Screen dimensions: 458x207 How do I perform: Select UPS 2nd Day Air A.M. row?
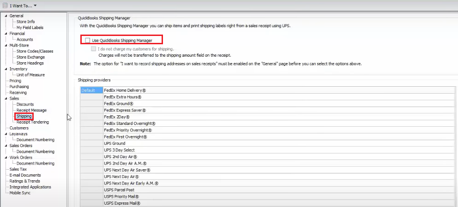click(x=279, y=163)
